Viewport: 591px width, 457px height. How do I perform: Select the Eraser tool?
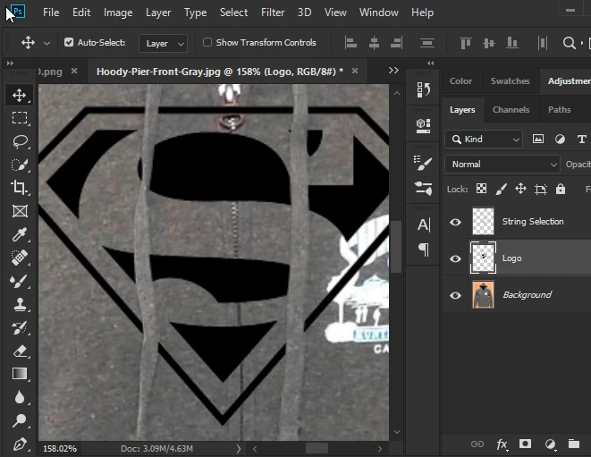[19, 351]
